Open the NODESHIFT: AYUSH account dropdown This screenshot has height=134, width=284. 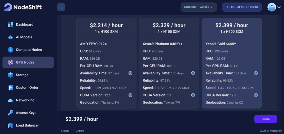point(199,7)
